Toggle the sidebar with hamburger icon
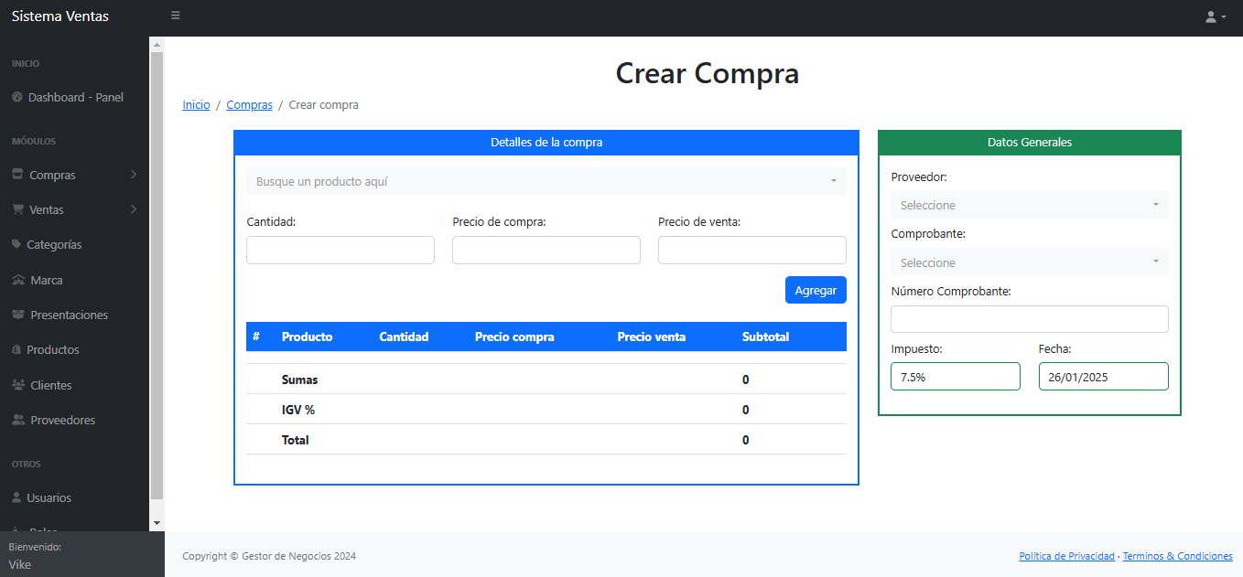The height and width of the screenshot is (577, 1243). (175, 15)
